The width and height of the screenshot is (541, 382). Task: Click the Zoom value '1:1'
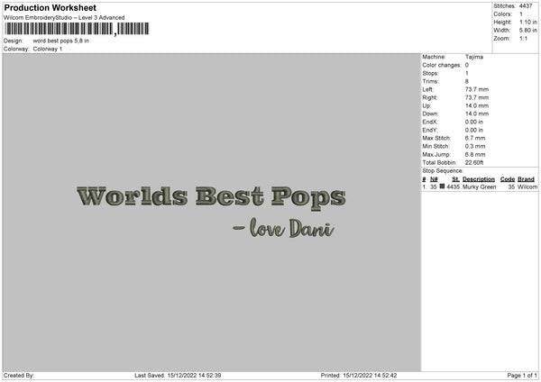(523, 38)
